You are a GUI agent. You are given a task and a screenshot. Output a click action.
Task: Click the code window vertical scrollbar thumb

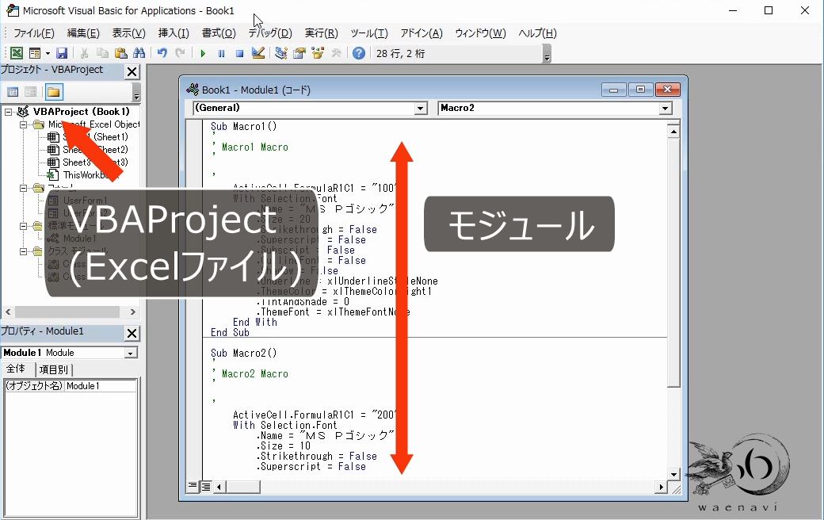pos(673,263)
